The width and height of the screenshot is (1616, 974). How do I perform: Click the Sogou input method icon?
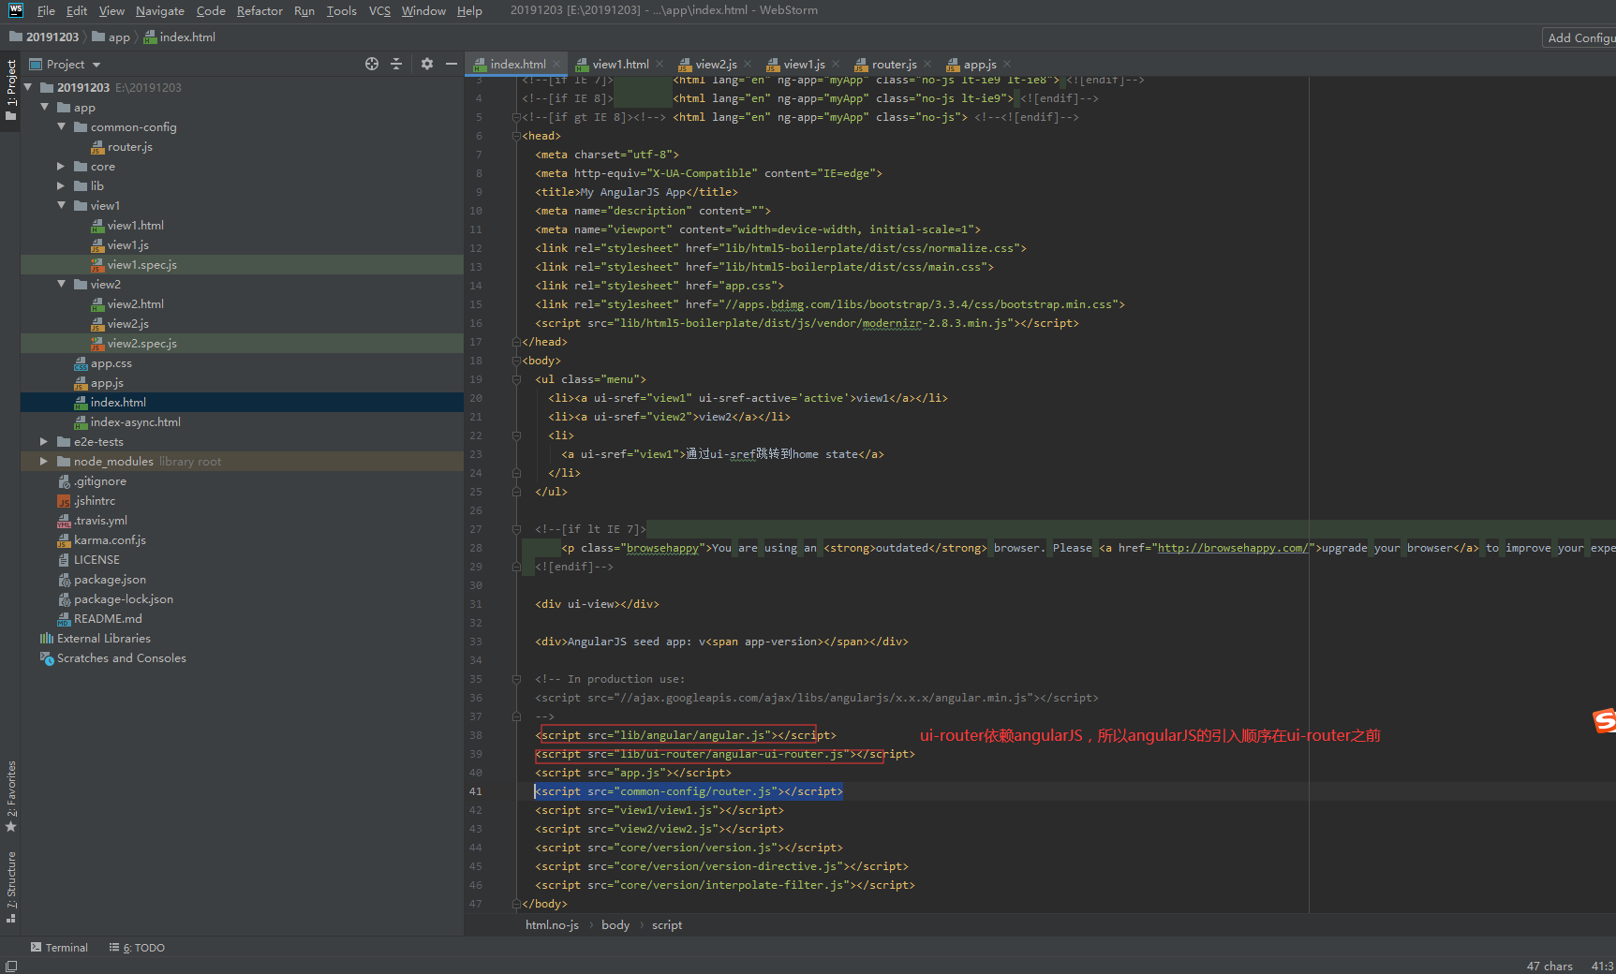(x=1605, y=720)
